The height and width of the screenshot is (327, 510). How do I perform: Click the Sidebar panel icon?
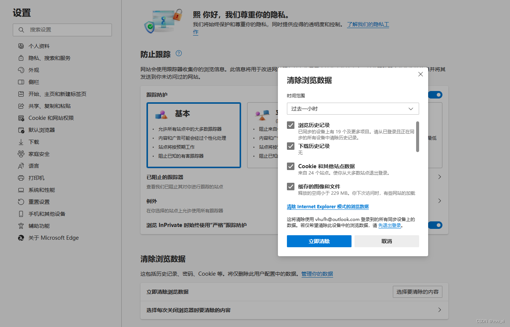click(21, 82)
